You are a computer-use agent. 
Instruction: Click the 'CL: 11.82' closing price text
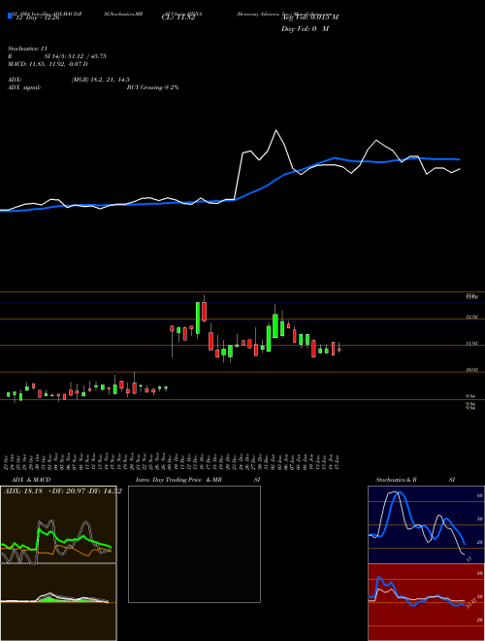(178, 17)
